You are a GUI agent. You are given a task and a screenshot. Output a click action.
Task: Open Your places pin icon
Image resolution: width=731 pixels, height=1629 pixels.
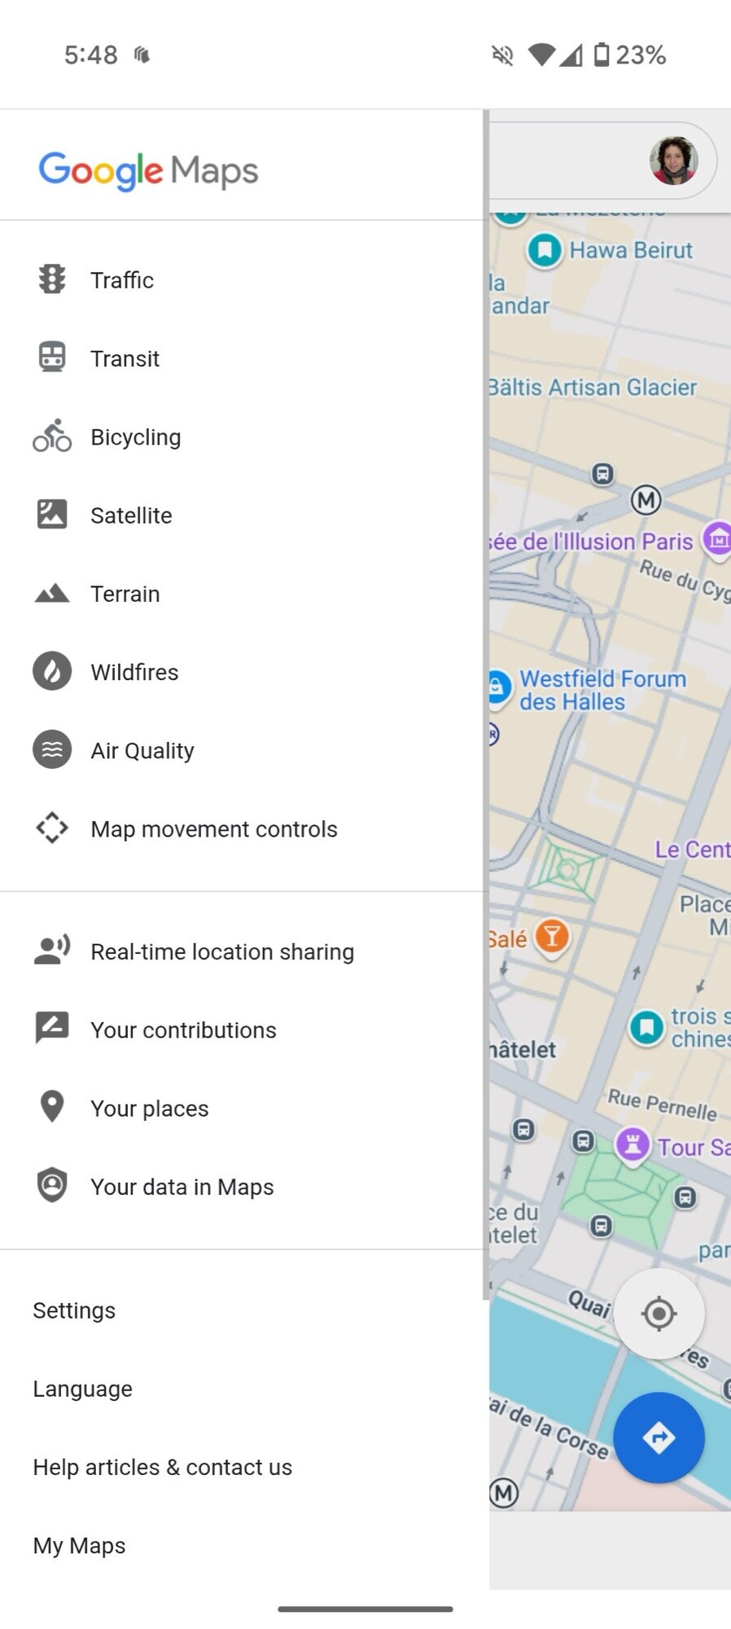[52, 1107]
